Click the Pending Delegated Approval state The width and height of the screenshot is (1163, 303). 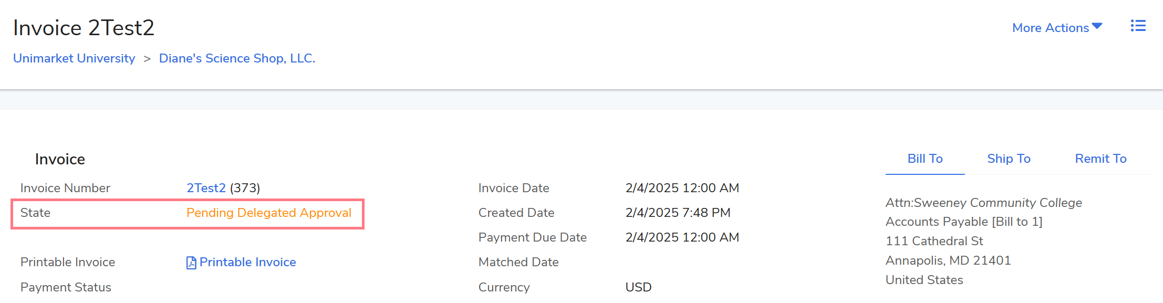point(268,213)
